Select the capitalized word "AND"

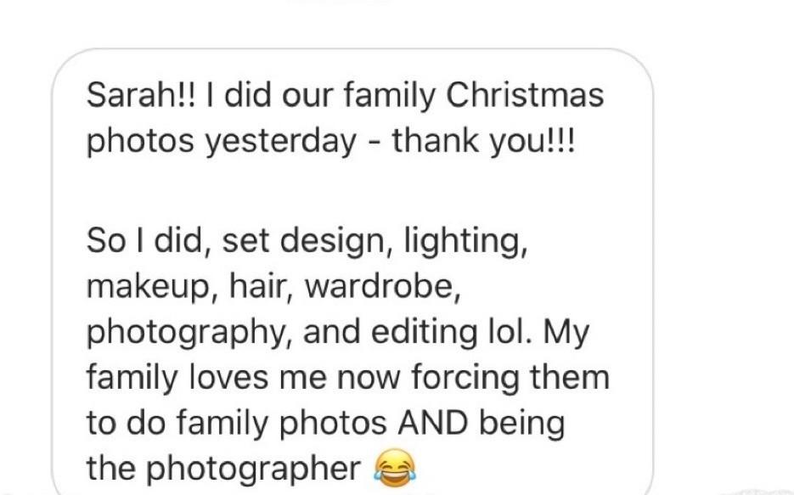432,423
